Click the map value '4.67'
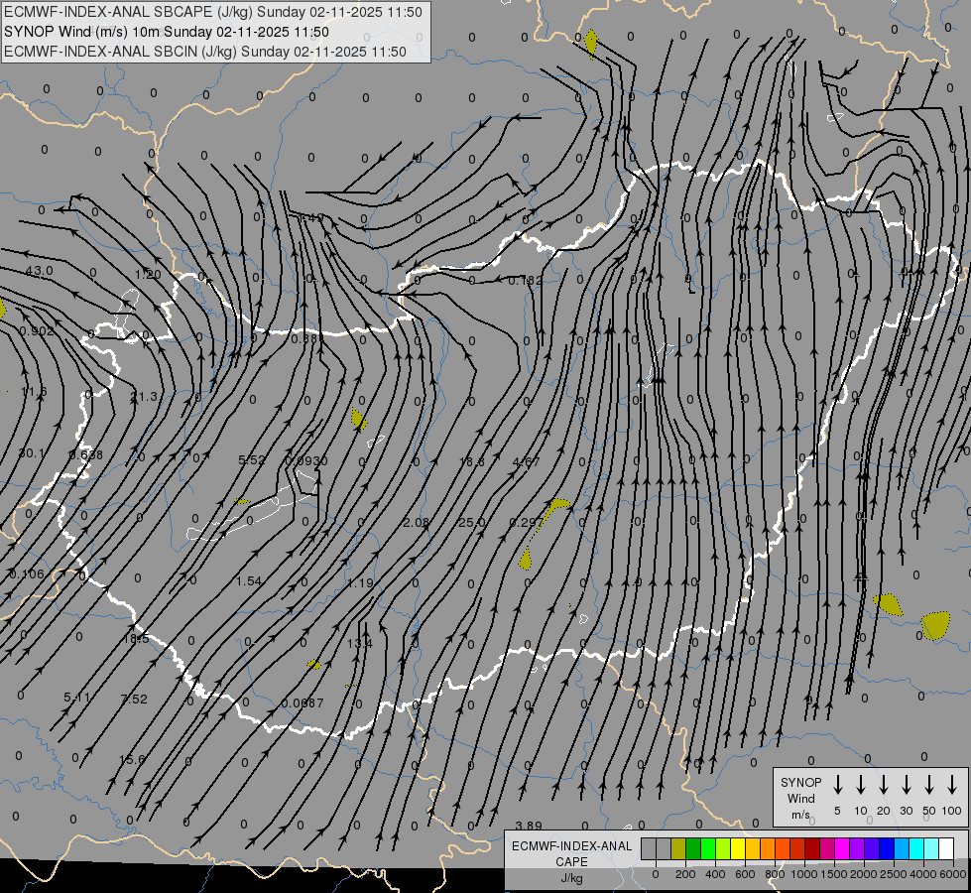Image resolution: width=971 pixels, height=893 pixels. click(x=527, y=461)
